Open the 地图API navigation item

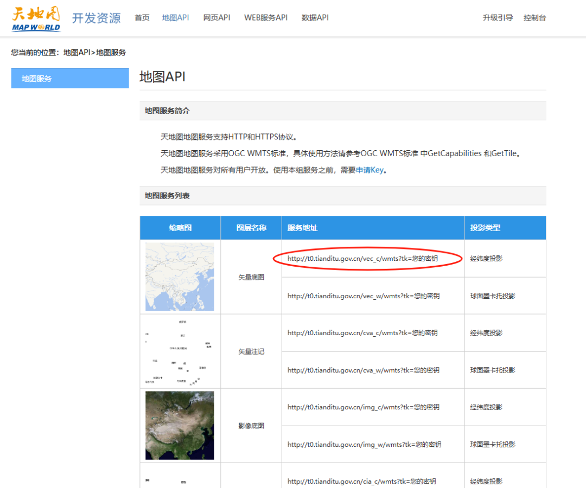coord(175,17)
